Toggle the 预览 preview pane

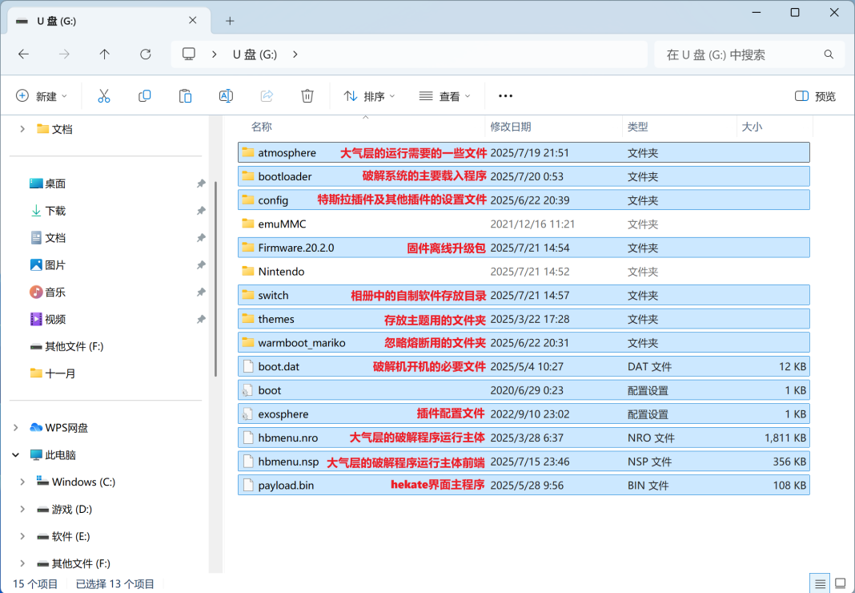pyautogui.click(x=815, y=96)
